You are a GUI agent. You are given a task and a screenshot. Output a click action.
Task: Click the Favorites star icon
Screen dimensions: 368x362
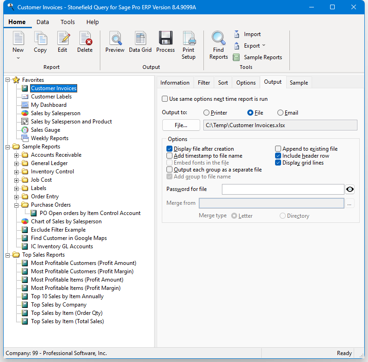[x=16, y=80]
